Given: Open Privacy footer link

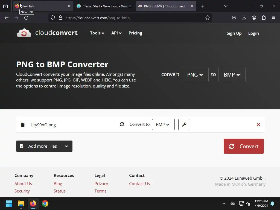Looking at the screenshot, I should coord(101,183).
